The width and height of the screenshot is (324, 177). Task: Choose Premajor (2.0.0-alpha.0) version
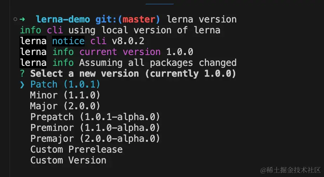click(95, 138)
